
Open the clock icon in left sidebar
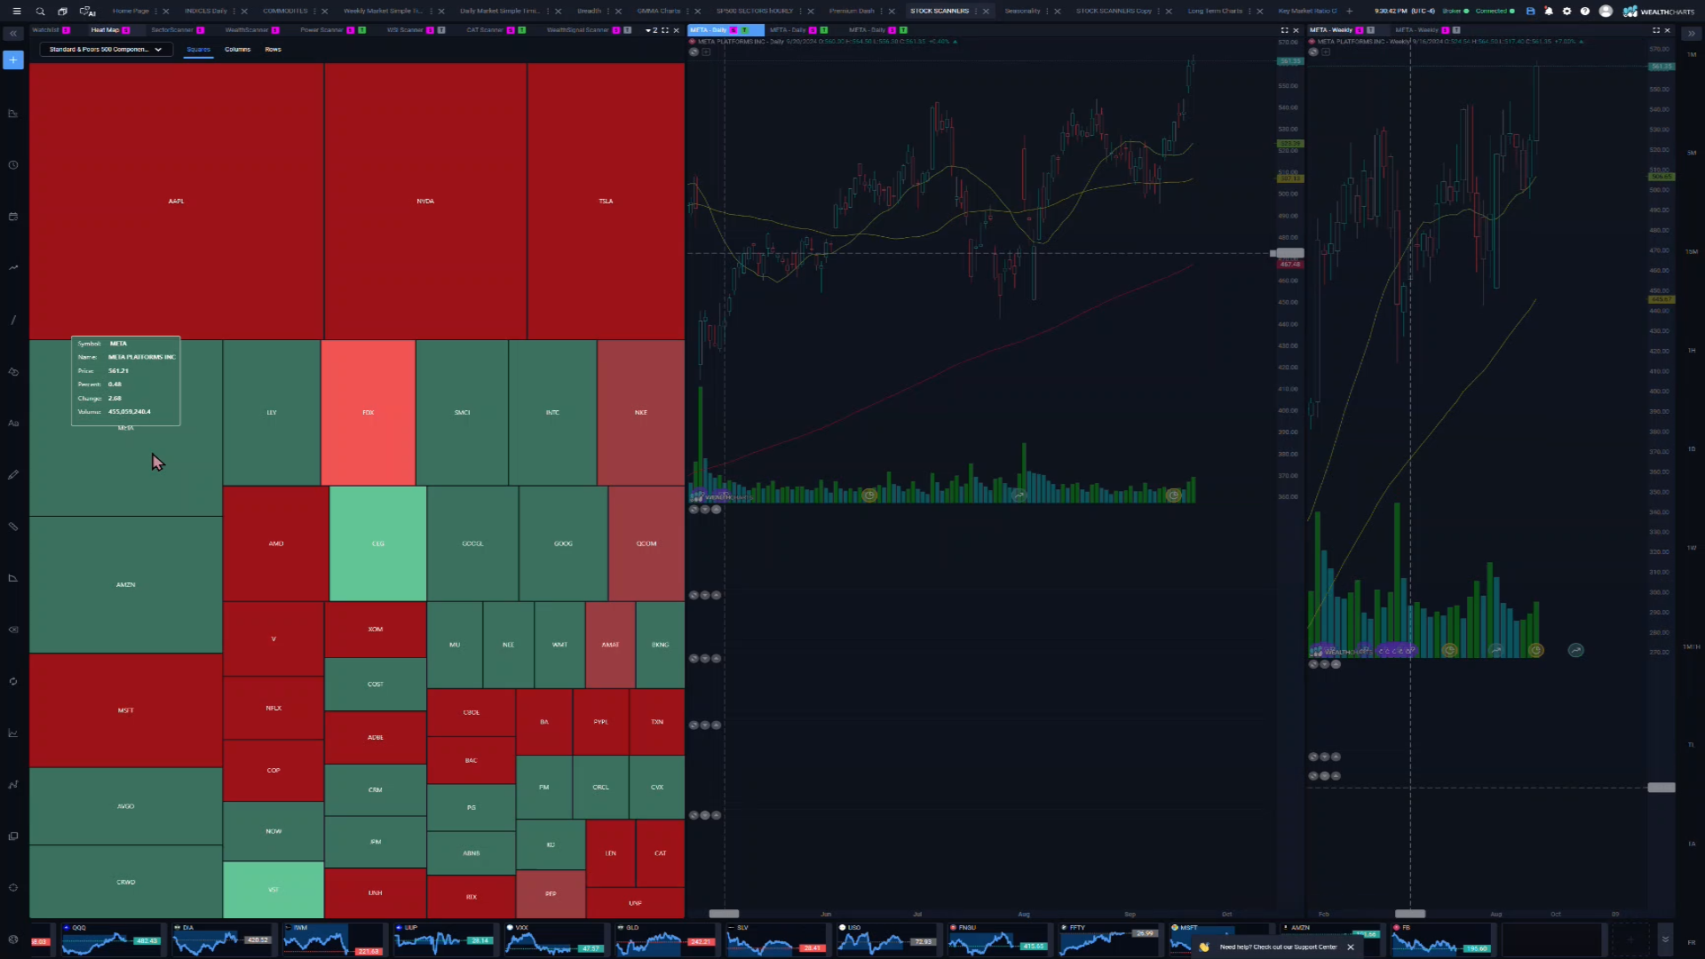12,165
